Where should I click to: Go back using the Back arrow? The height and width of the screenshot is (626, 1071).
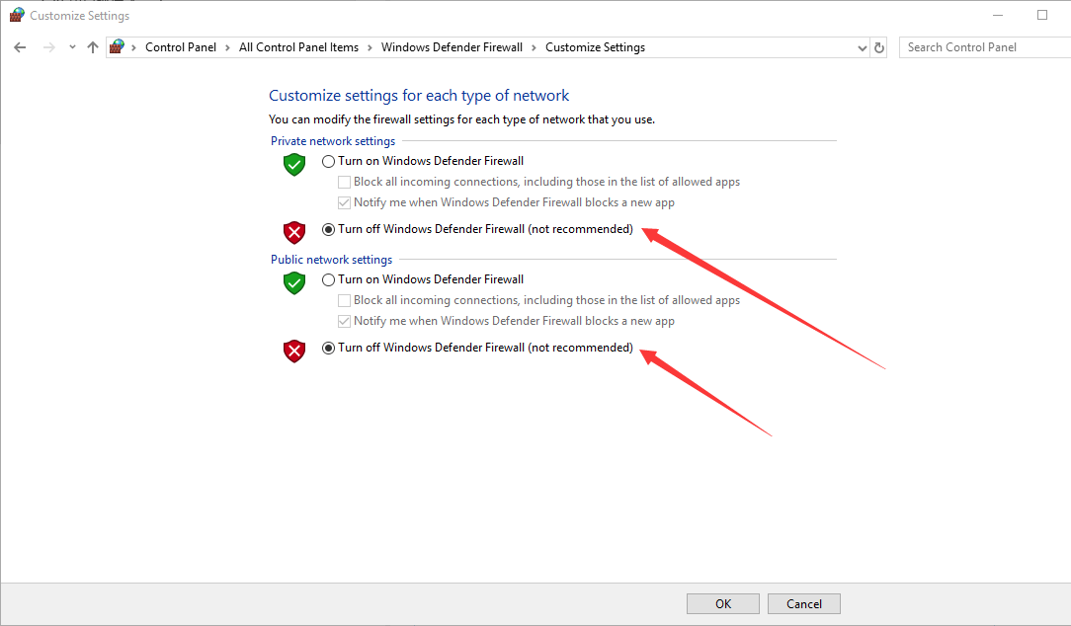coord(20,47)
